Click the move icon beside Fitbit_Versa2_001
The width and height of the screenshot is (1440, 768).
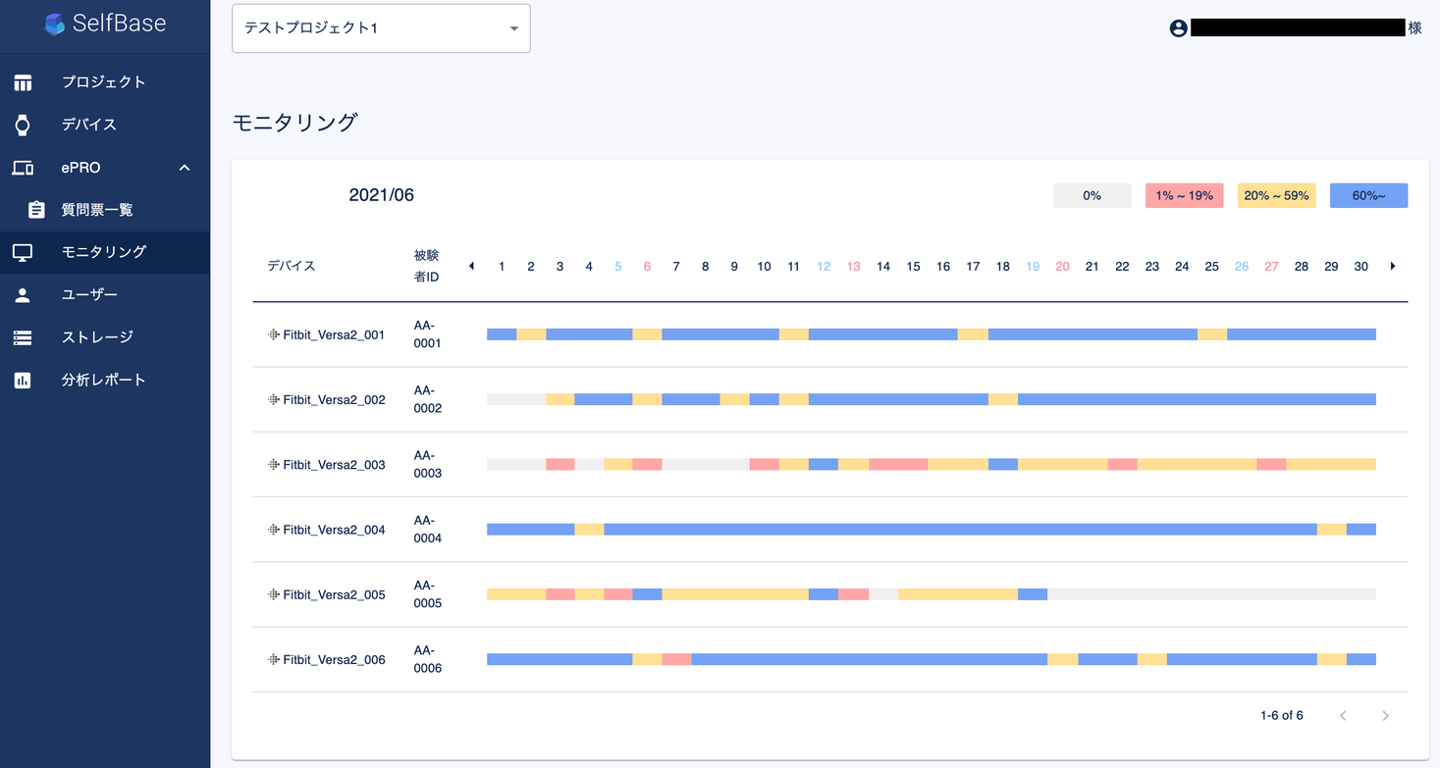[x=274, y=334]
